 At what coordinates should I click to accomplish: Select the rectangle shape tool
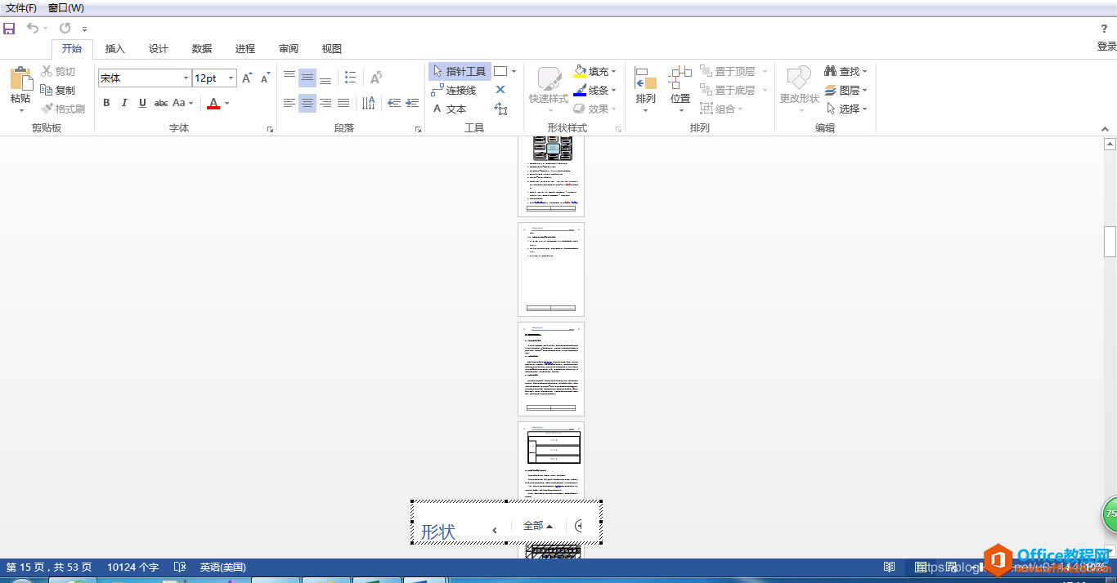pyautogui.click(x=500, y=72)
